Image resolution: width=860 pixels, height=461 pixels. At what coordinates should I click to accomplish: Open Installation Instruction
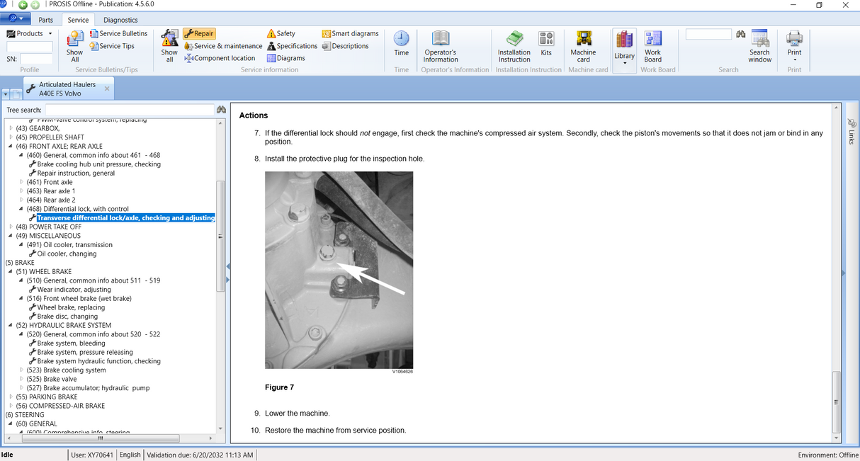pyautogui.click(x=514, y=46)
